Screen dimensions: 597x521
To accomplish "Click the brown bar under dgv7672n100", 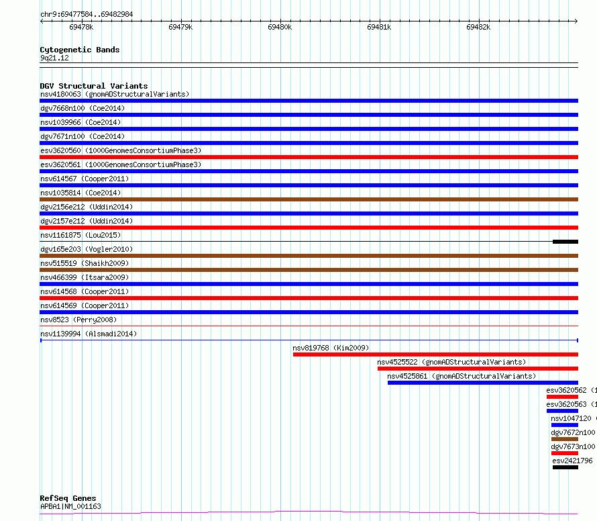I will [565, 439].
